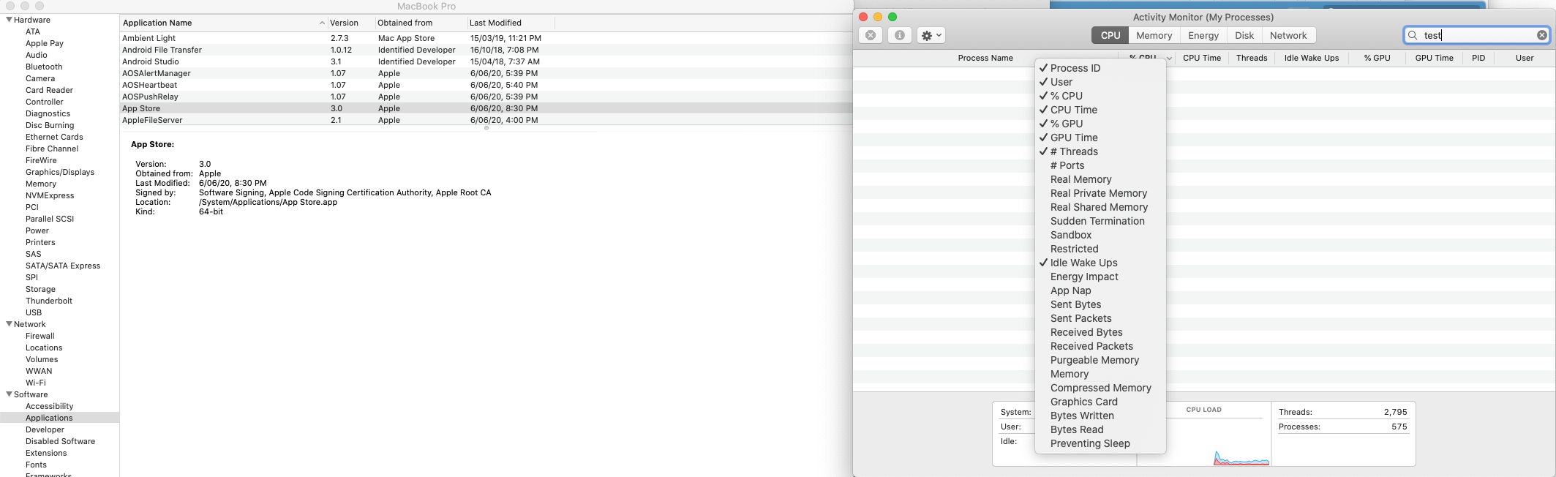Enable the Preventing Sleep column
Viewport: 1556px width, 477px height.
(x=1100, y=443)
